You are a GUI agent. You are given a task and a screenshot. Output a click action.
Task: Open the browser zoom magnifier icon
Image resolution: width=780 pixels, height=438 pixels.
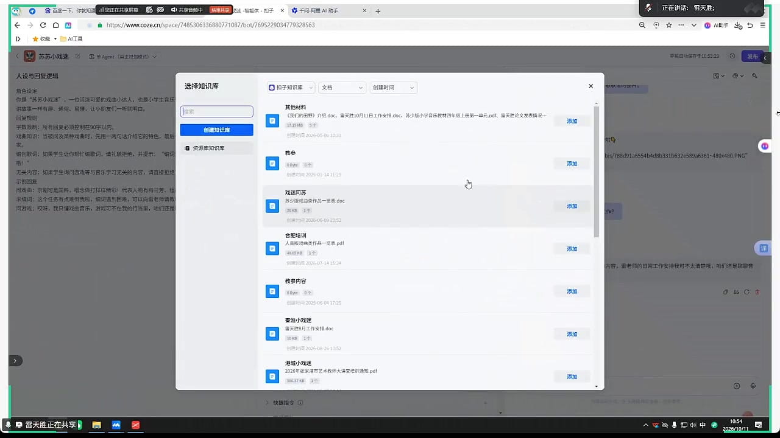(642, 25)
